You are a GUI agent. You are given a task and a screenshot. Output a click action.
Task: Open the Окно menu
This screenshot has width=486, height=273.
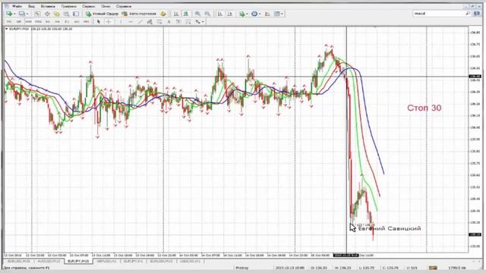point(106,6)
